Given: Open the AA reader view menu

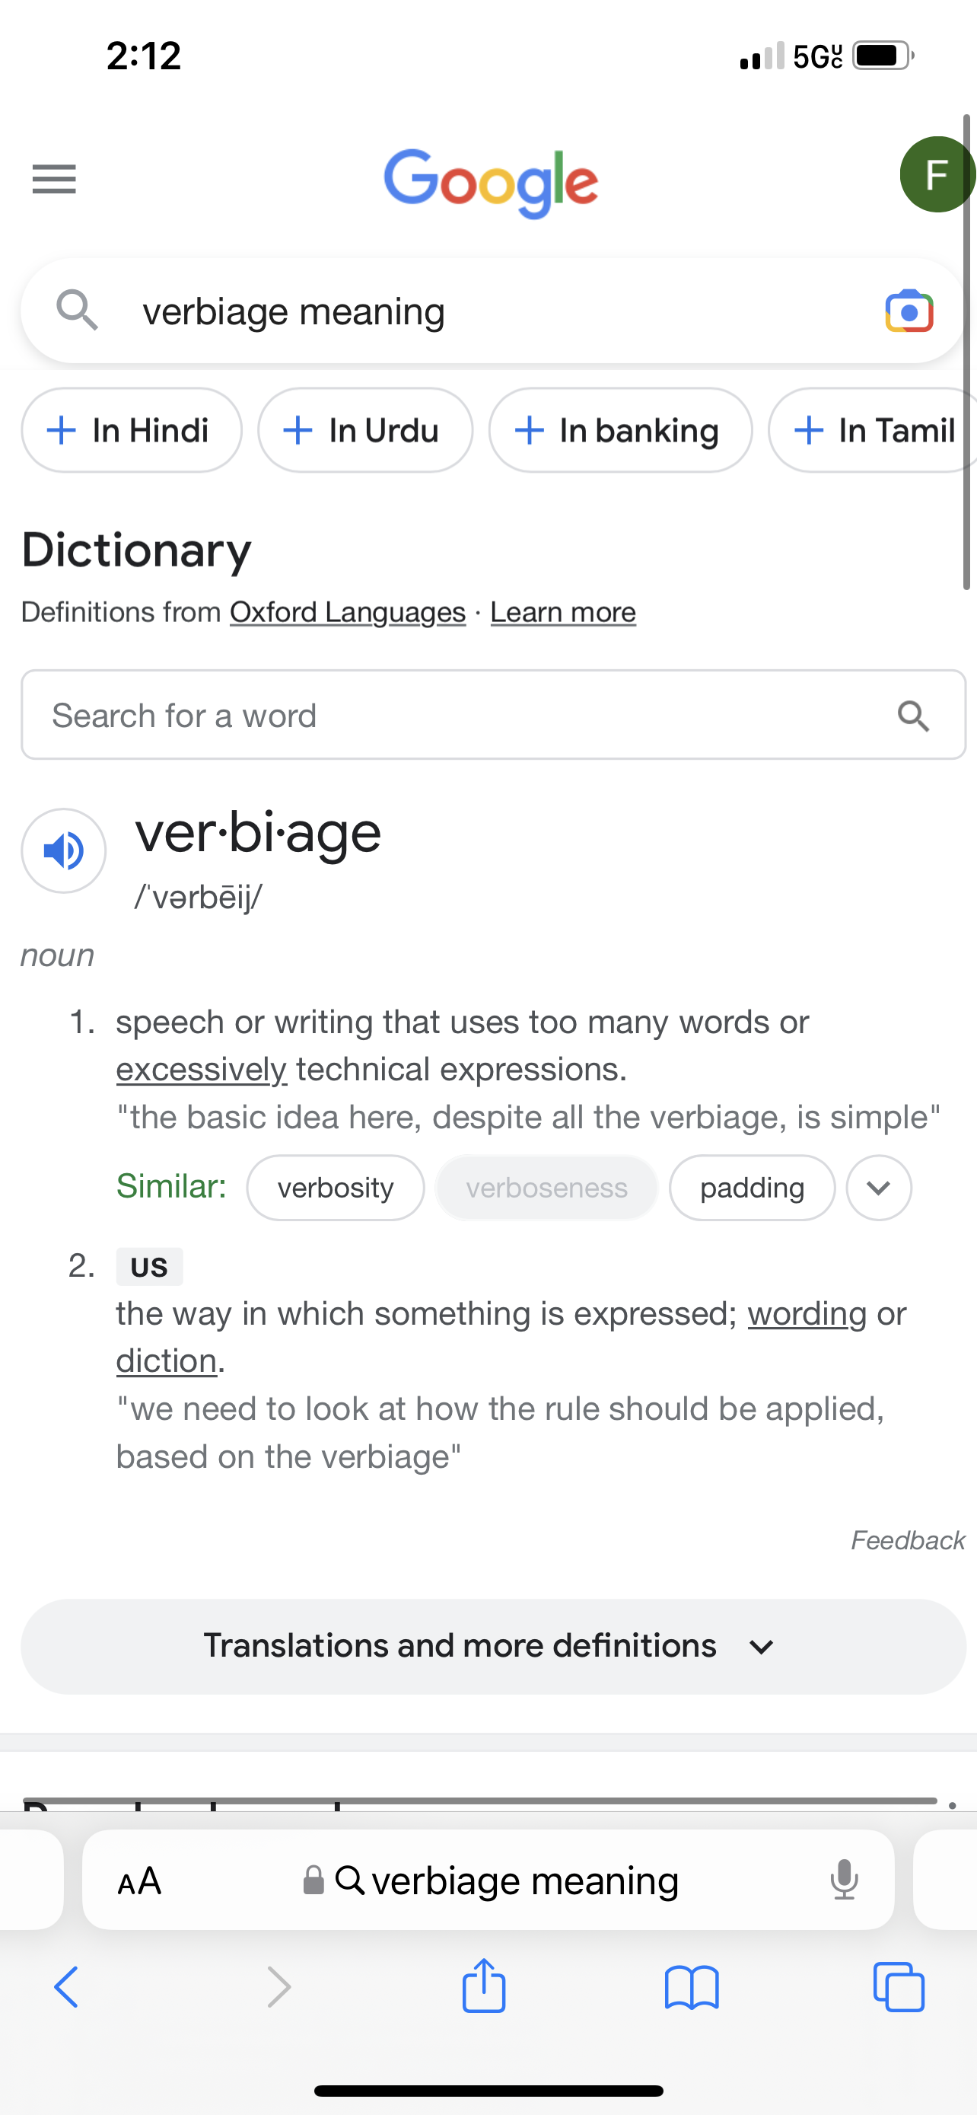Looking at the screenshot, I should coord(139,1881).
